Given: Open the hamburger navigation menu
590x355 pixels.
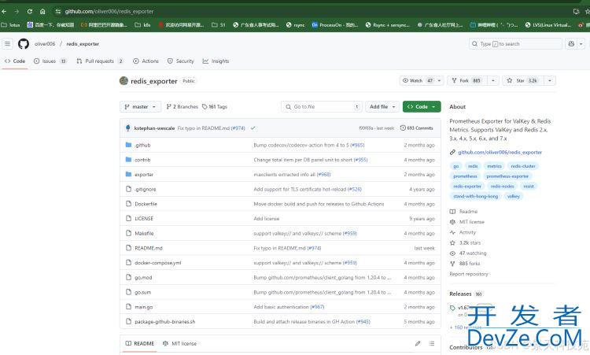Looking at the screenshot, I should pos(8,44).
